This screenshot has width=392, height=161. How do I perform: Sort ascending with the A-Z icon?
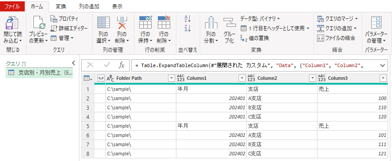(187, 18)
